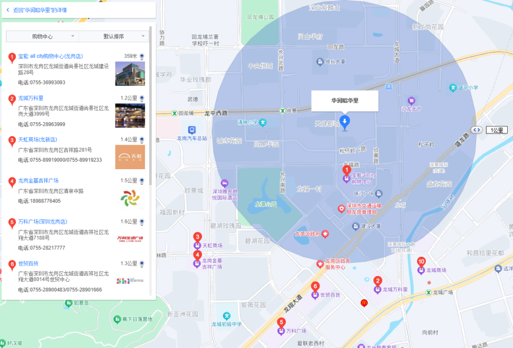Screen dimensions: 513x348
Task: Click the 宝能 all city thumbnail image
Action: pos(130,73)
